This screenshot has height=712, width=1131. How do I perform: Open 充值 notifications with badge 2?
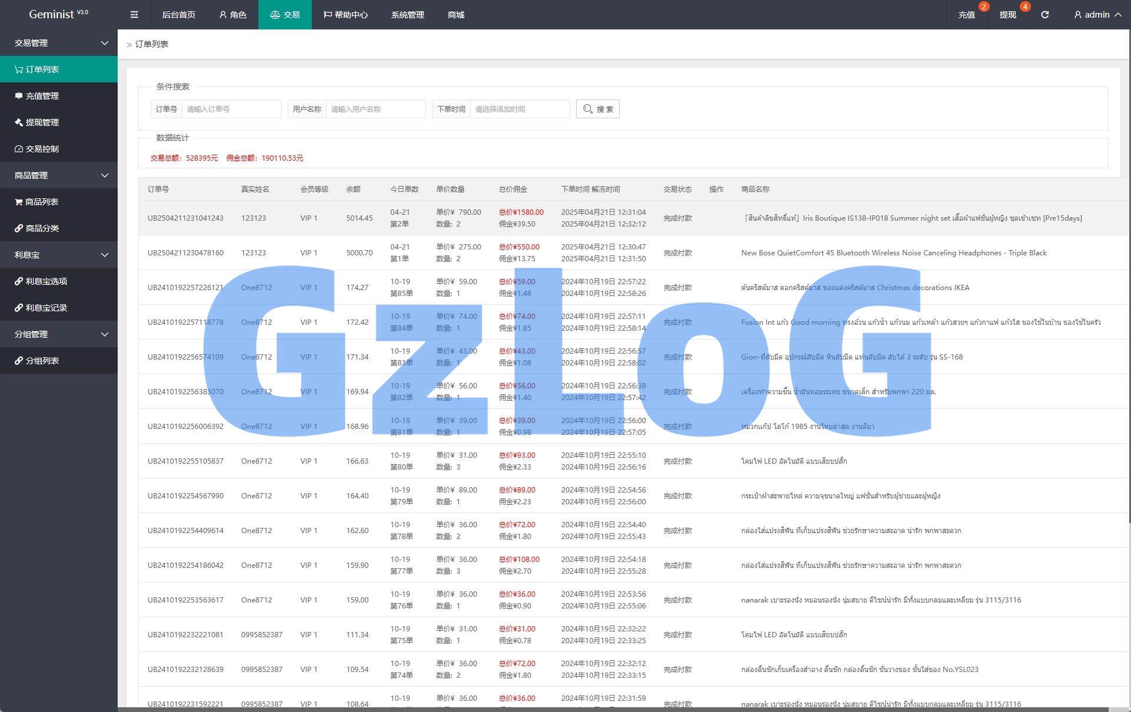click(x=966, y=15)
